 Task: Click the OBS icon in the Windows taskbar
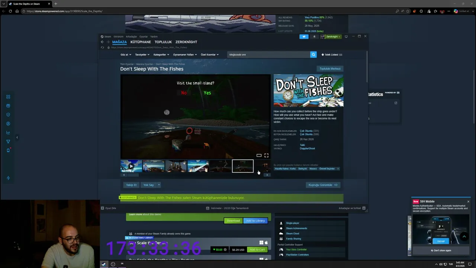pyautogui.click(x=113, y=264)
